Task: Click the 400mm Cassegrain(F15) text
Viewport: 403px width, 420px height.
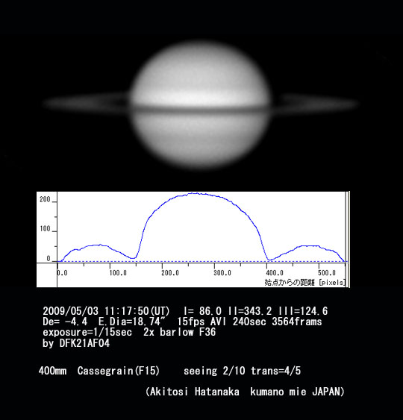Action: [x=99, y=371]
